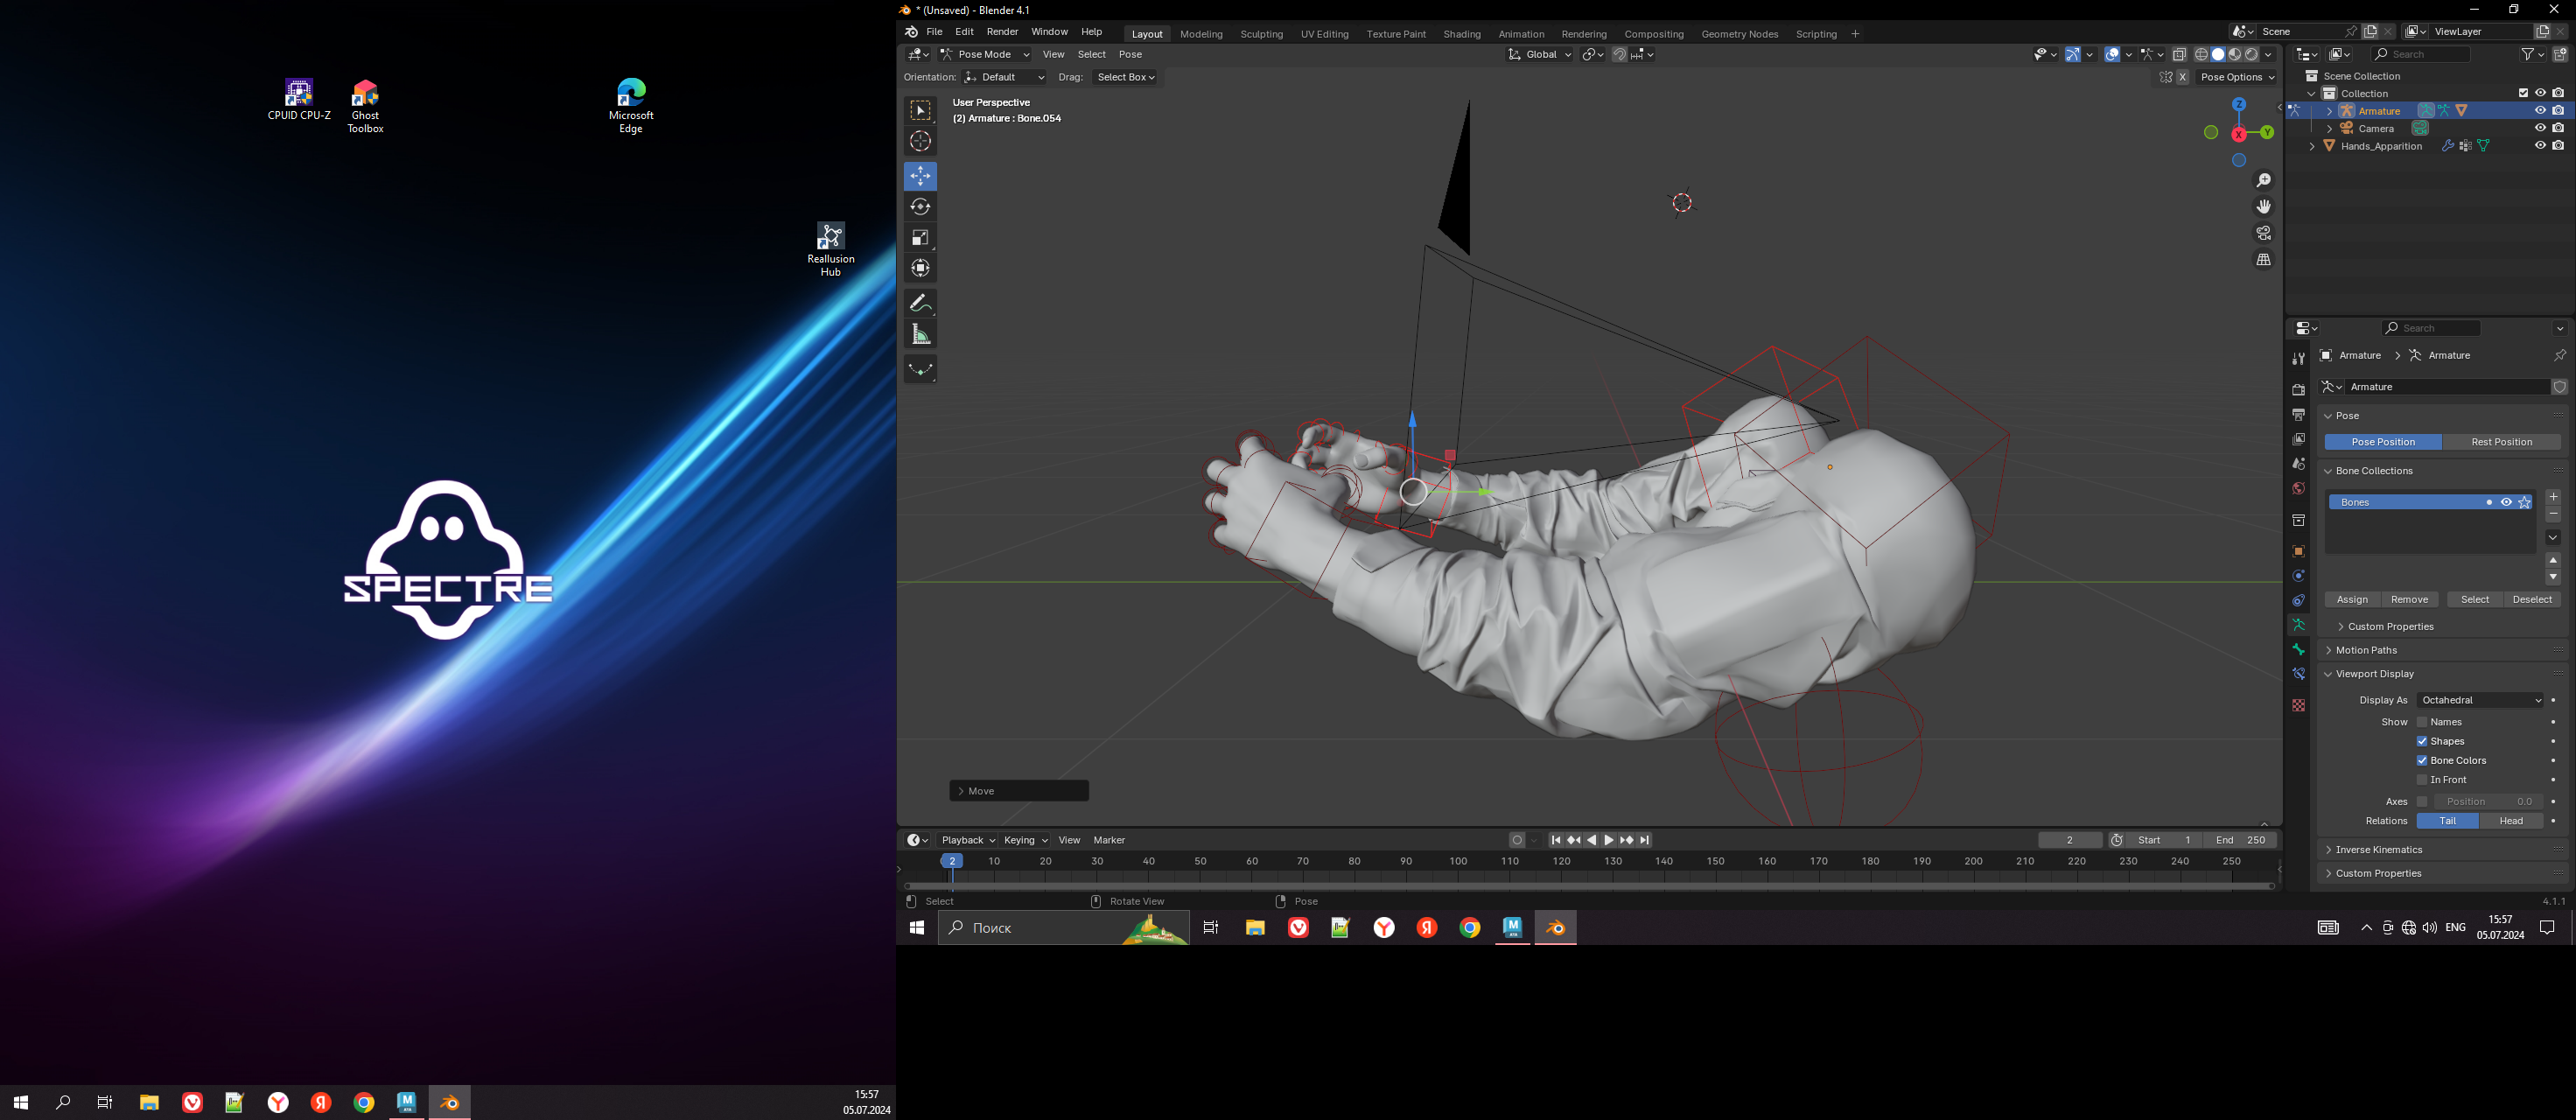The height and width of the screenshot is (1120, 2576).
Task: Uncheck the Bone Colors checkbox
Action: pyautogui.click(x=2422, y=761)
